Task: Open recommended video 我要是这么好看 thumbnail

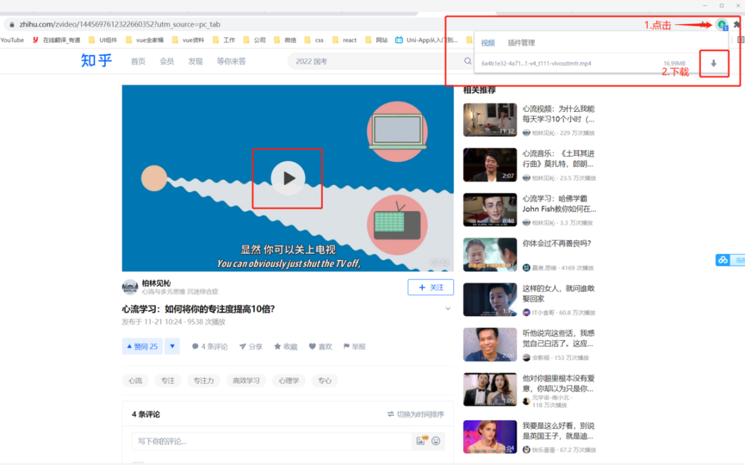Action: tap(490, 437)
